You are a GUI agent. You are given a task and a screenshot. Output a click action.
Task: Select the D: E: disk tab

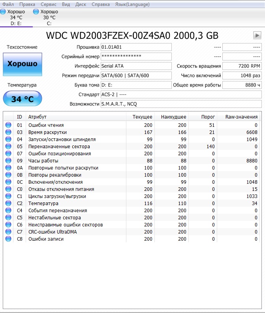[16, 17]
